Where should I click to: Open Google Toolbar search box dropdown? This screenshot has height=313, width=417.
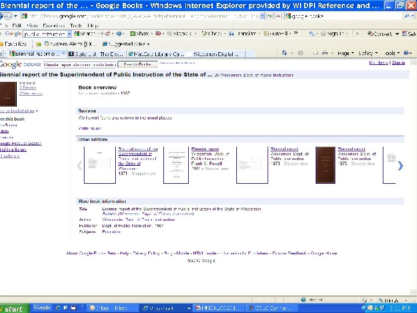coord(69,34)
